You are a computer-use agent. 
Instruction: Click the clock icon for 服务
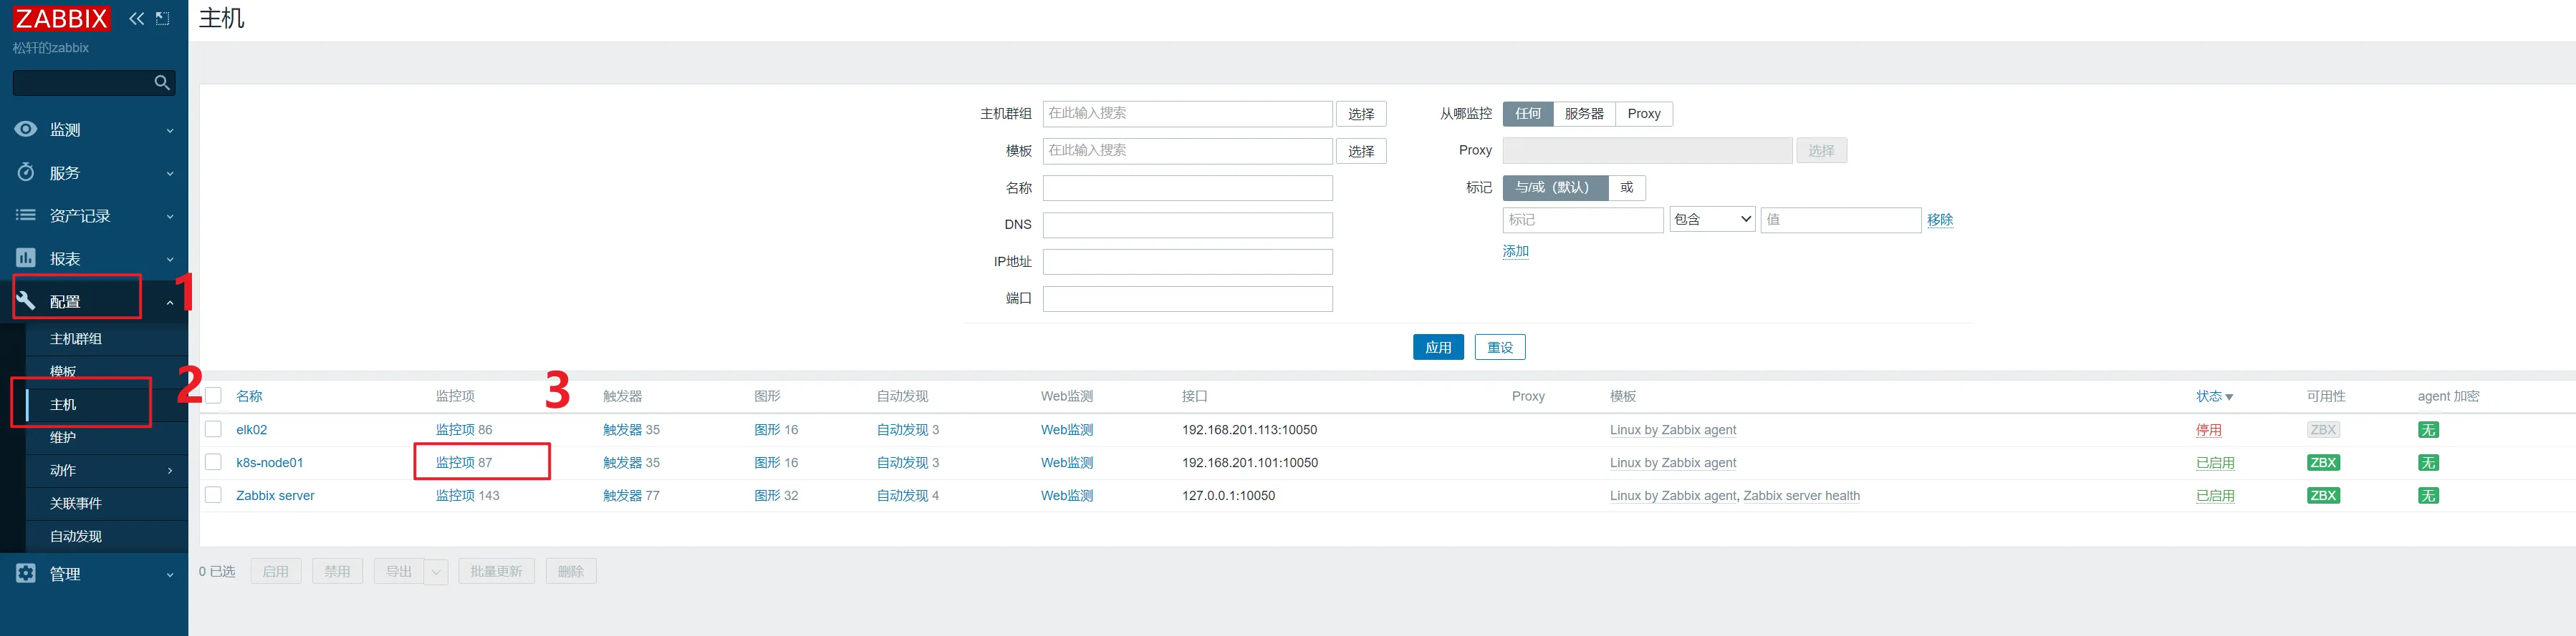click(26, 172)
